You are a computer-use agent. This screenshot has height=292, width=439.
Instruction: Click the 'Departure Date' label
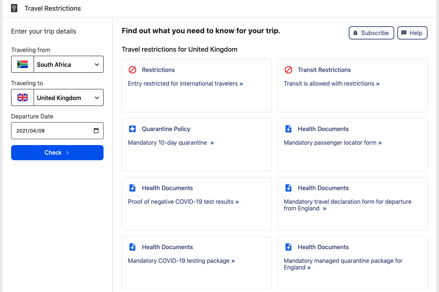[32, 117]
